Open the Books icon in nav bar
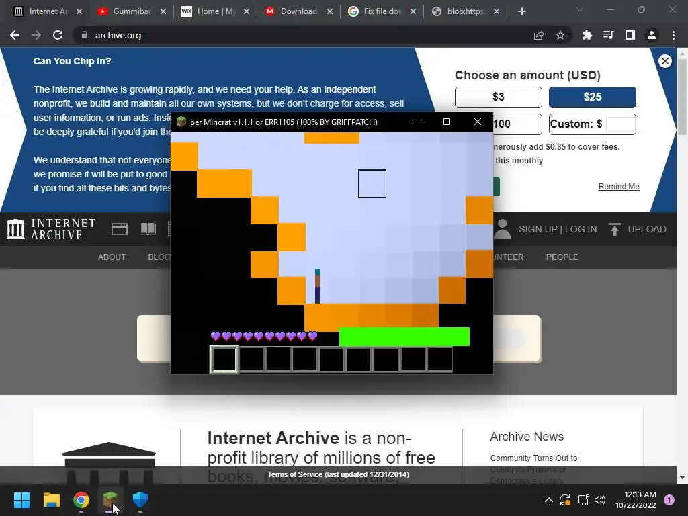This screenshot has height=516, width=688. coord(148,229)
